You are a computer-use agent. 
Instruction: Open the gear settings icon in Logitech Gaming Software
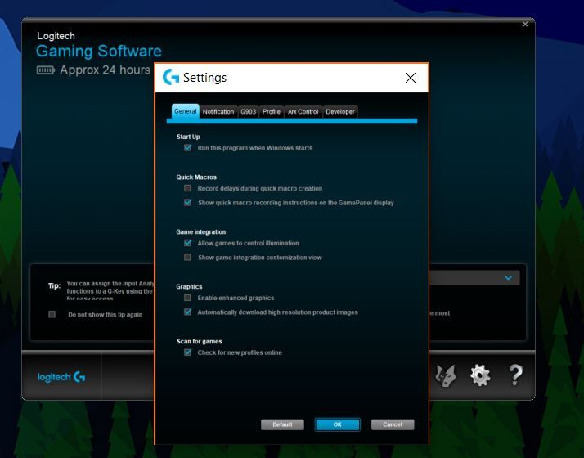coord(479,375)
